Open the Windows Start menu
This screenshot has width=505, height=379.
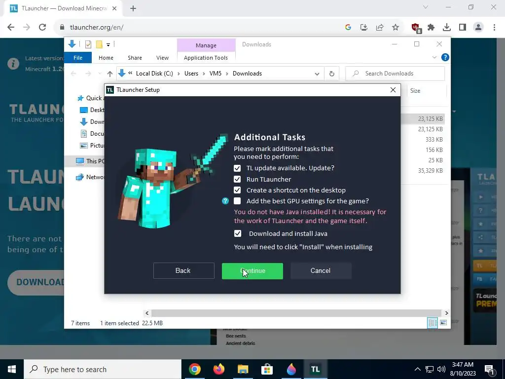click(12, 369)
